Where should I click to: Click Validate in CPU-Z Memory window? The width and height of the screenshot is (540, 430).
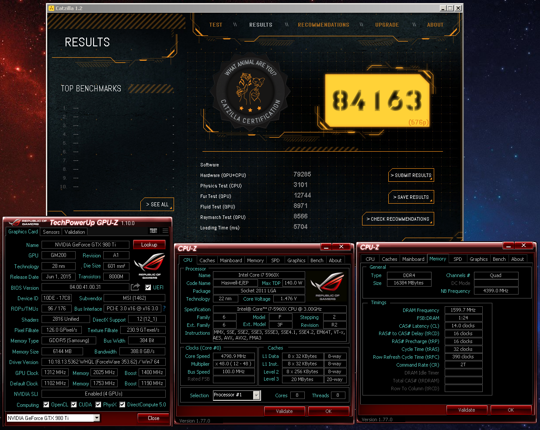pyautogui.click(x=467, y=410)
